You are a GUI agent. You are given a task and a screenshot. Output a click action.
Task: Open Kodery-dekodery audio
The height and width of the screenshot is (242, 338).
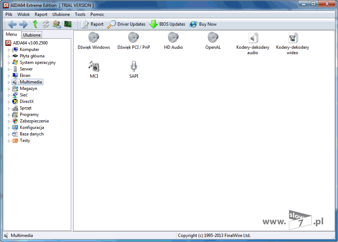pos(253,43)
